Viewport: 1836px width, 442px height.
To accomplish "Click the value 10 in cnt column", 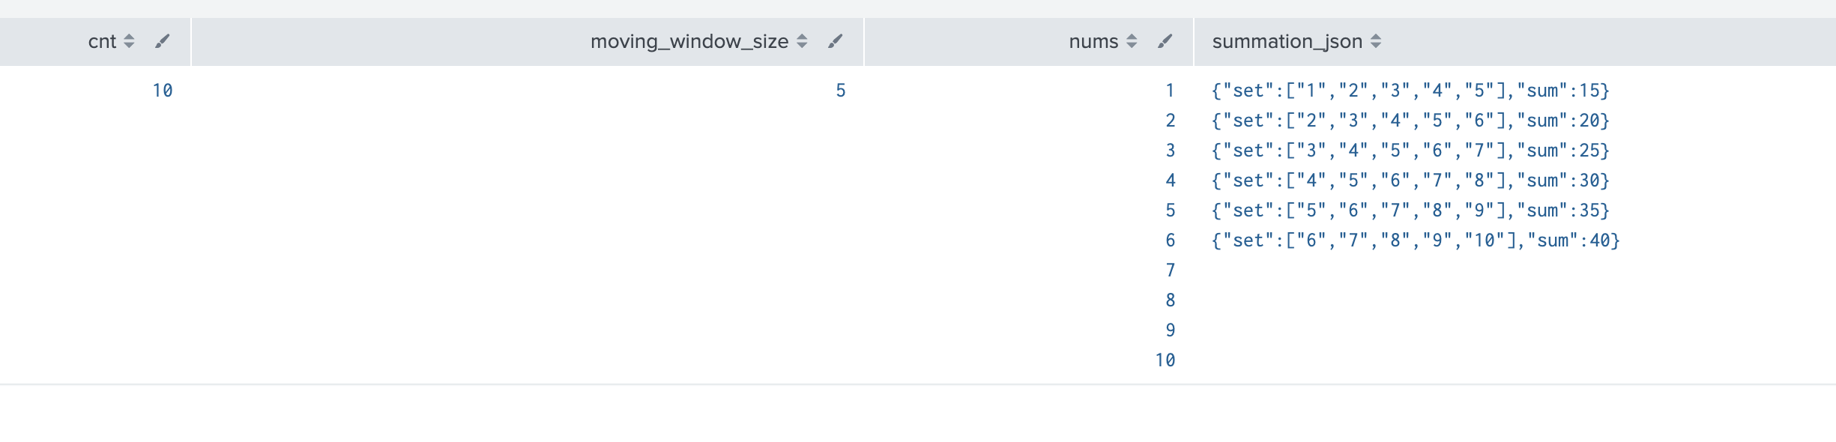I will pyautogui.click(x=163, y=91).
